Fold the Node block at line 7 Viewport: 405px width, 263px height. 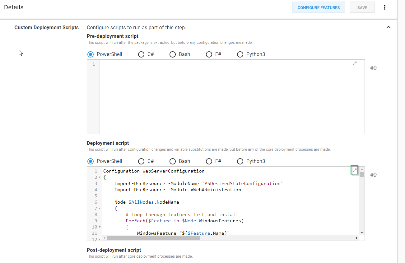coord(100,209)
